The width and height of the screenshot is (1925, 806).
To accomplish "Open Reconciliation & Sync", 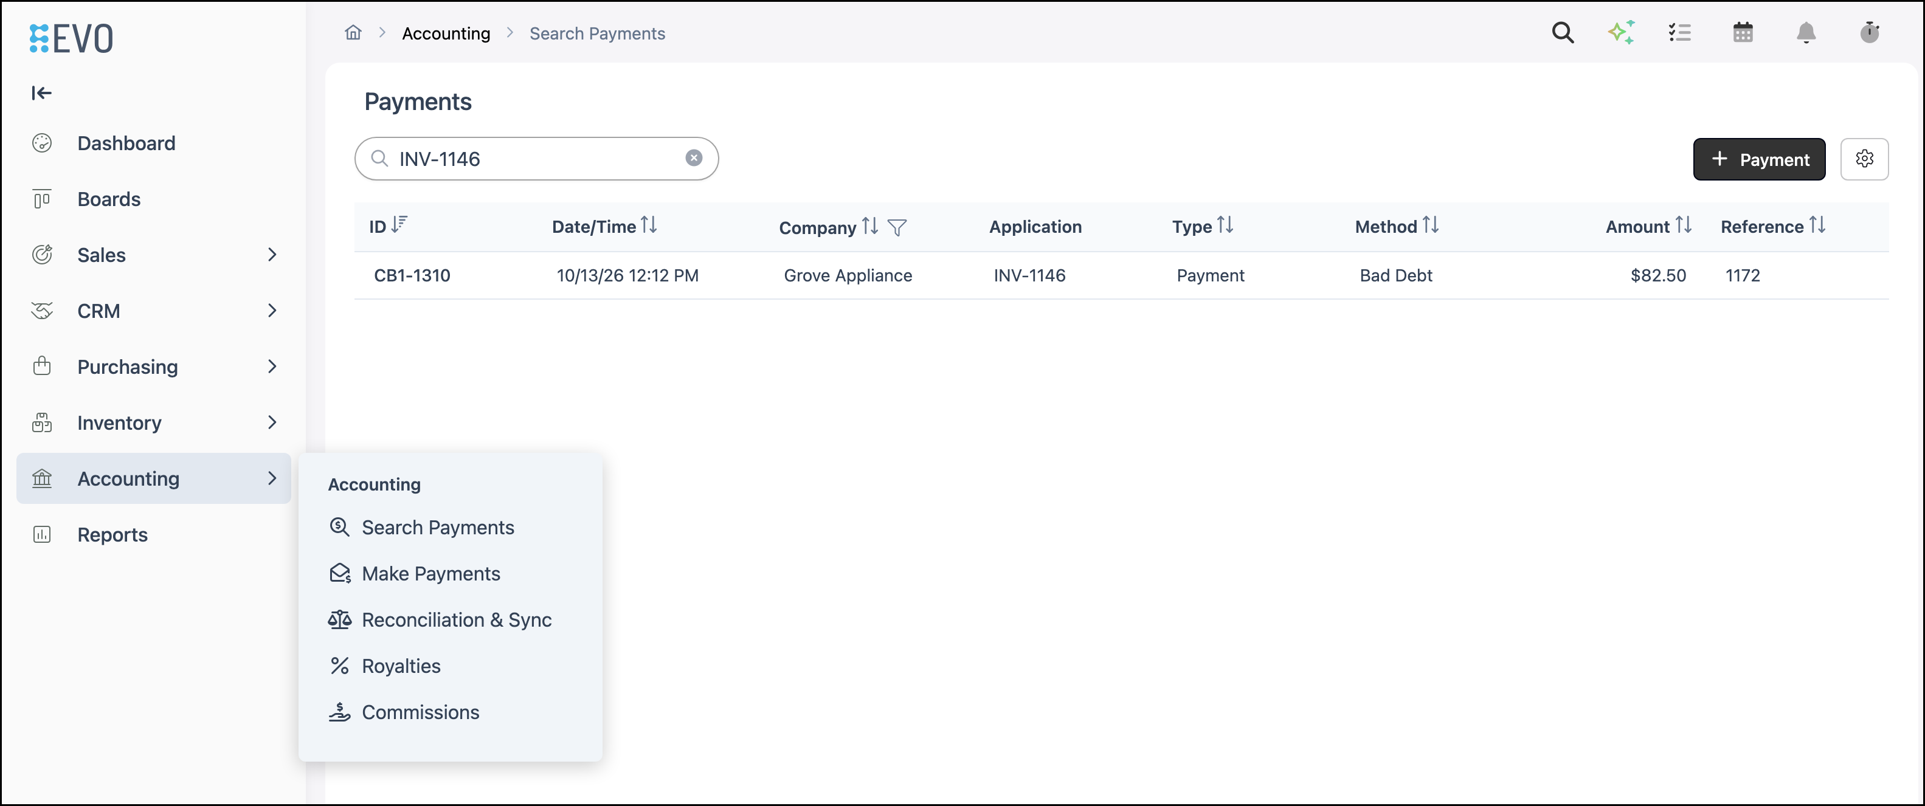I will pos(440,620).
